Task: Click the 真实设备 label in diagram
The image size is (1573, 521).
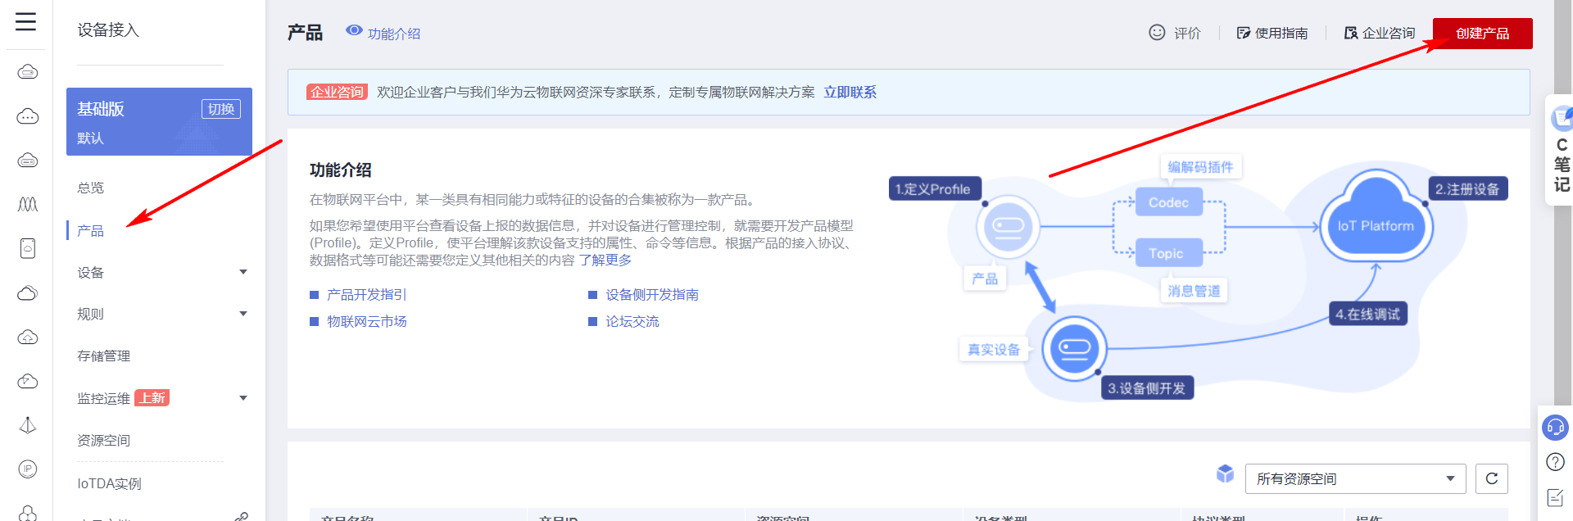Action: [994, 350]
